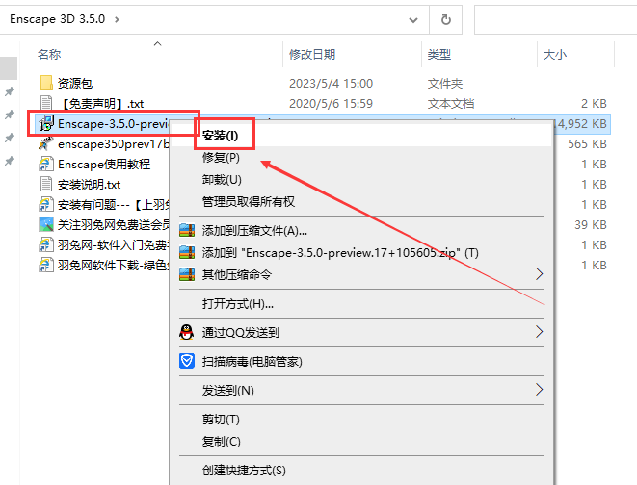Select 剪切(T) in the context menu
The height and width of the screenshot is (485, 637).
(221, 419)
